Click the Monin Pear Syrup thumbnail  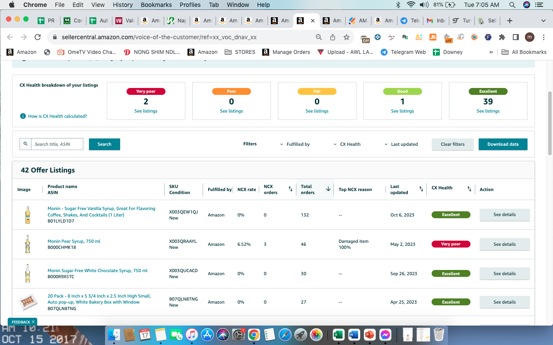point(28,244)
